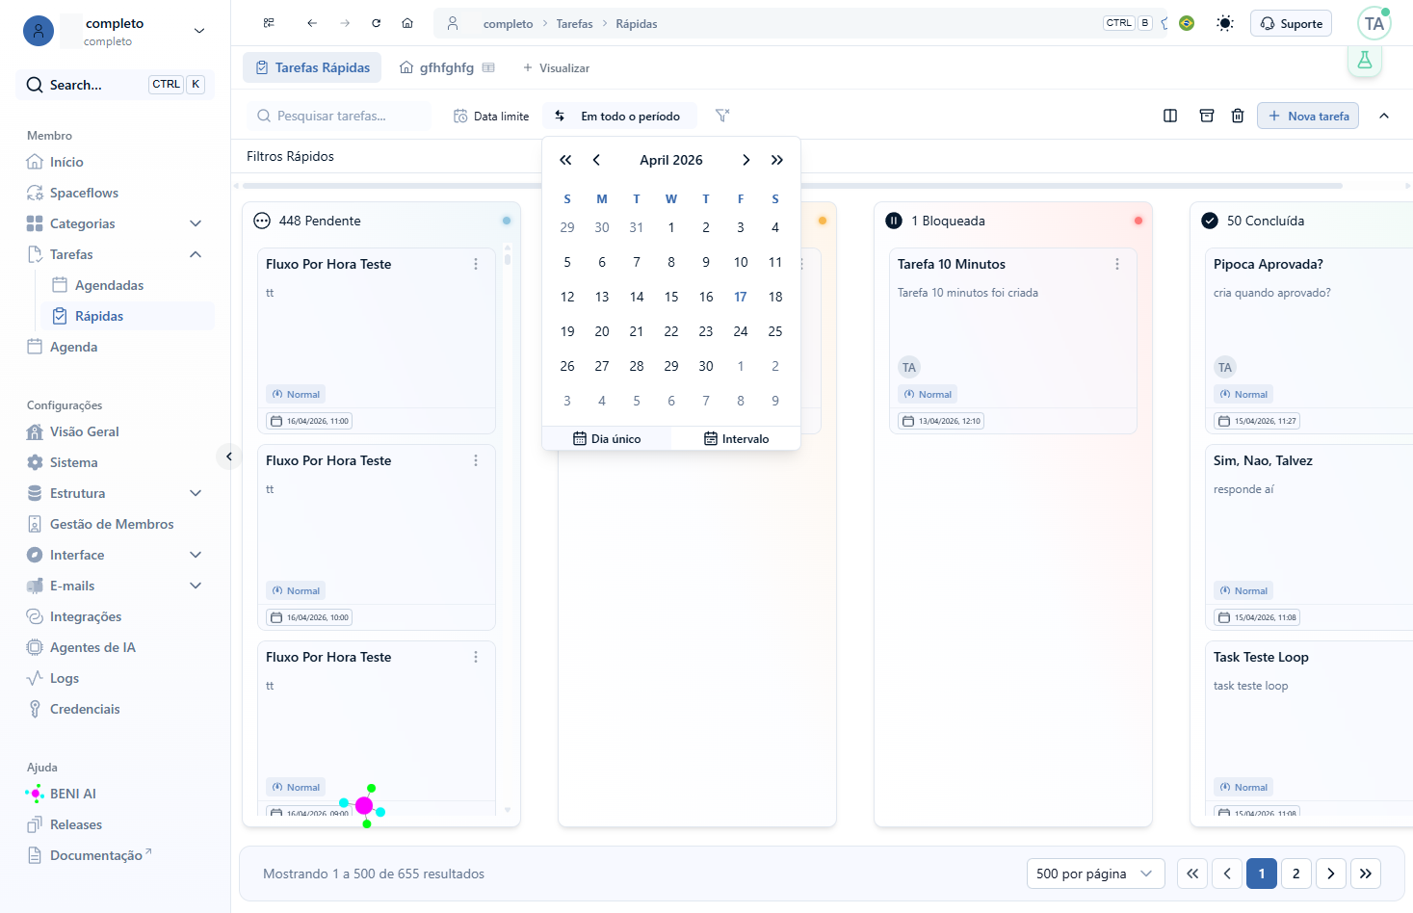The image size is (1413, 913).
Task: Jump back one year in calendar
Action: click(565, 160)
